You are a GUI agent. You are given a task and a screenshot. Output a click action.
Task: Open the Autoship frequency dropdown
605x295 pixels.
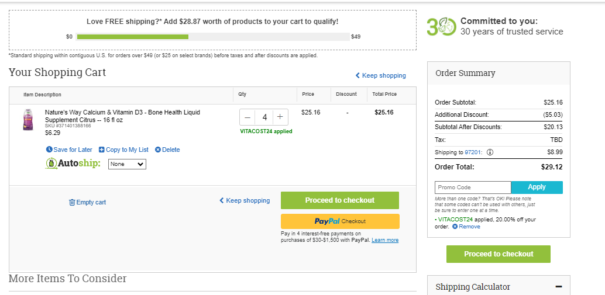(127, 164)
